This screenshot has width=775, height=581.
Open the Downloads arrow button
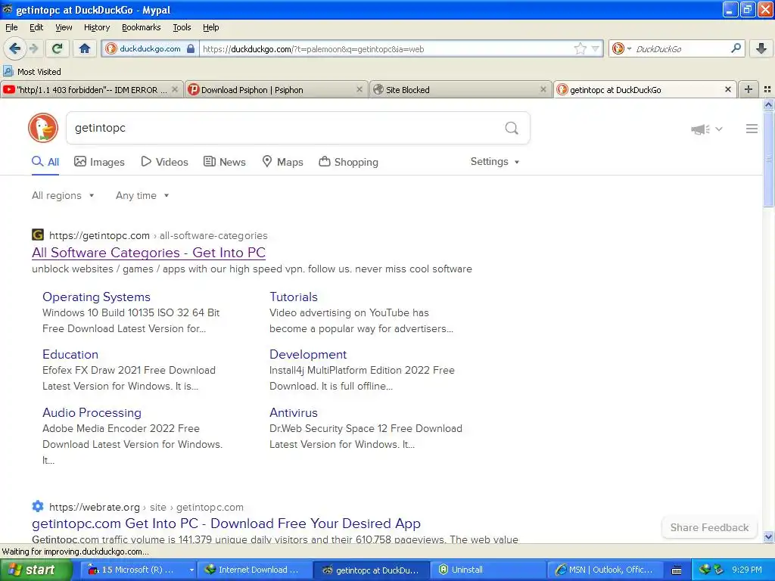[x=761, y=48]
